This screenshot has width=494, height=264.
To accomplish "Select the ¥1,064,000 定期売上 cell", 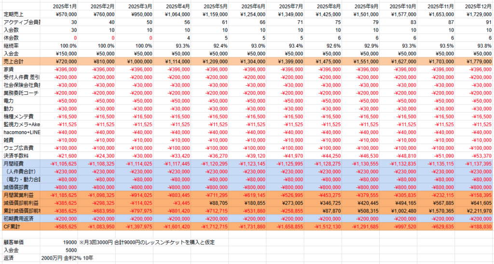I will click(x=172, y=14).
